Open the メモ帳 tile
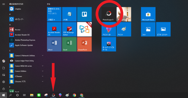This screenshot has height=98, width=188. point(69,14)
